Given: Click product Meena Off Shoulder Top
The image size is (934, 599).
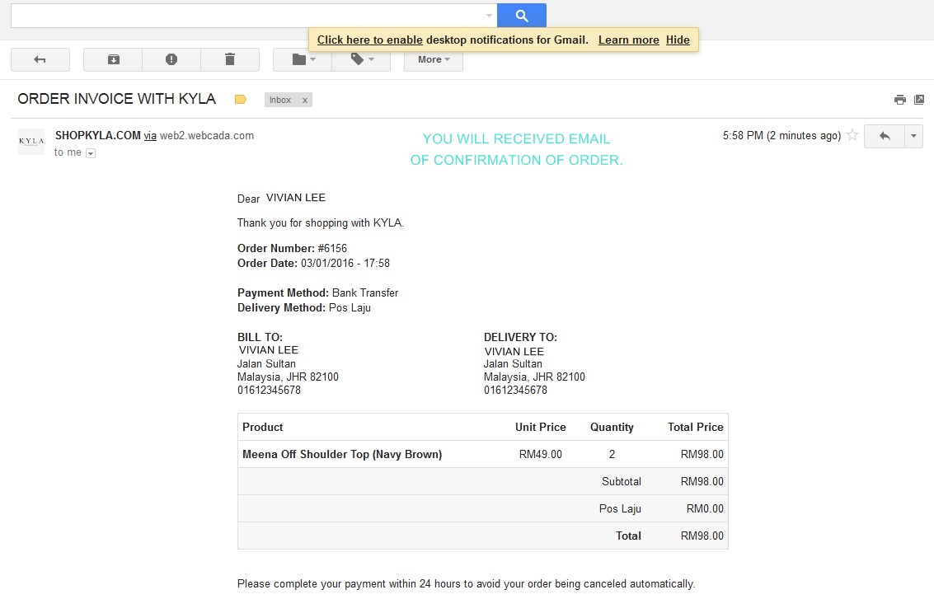Looking at the screenshot, I should [342, 454].
